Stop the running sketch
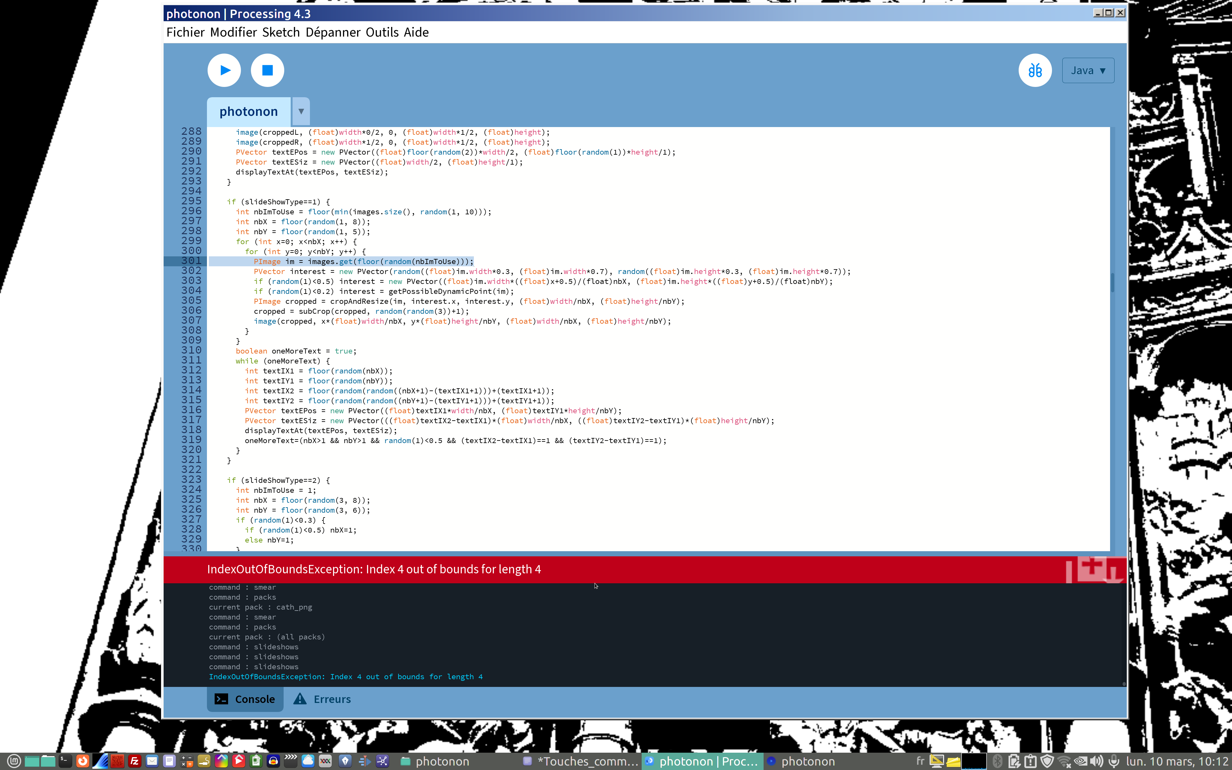 [267, 70]
